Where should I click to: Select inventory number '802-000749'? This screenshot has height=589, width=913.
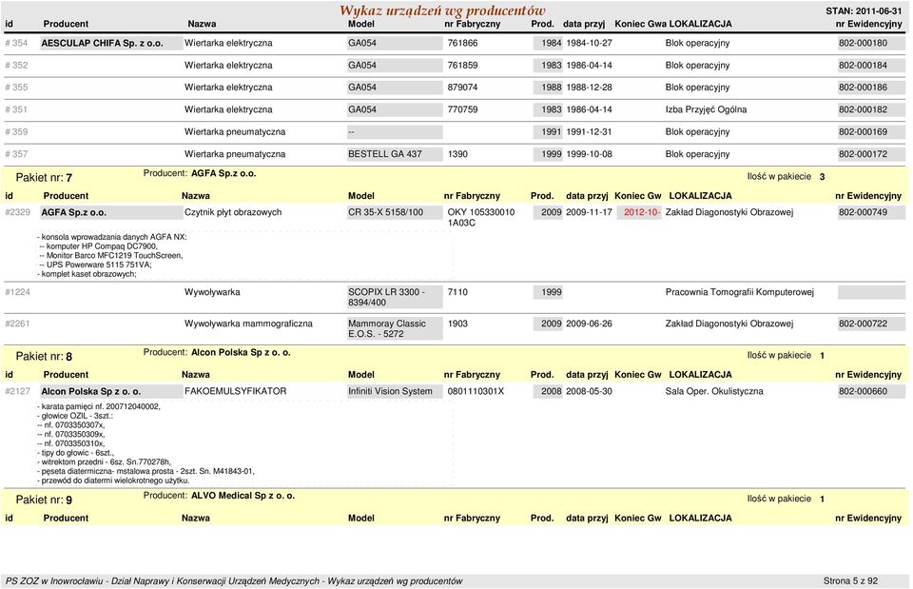pyautogui.click(x=863, y=212)
